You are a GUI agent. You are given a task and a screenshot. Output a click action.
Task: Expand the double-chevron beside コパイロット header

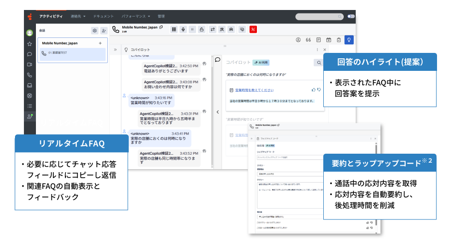tap(115, 49)
